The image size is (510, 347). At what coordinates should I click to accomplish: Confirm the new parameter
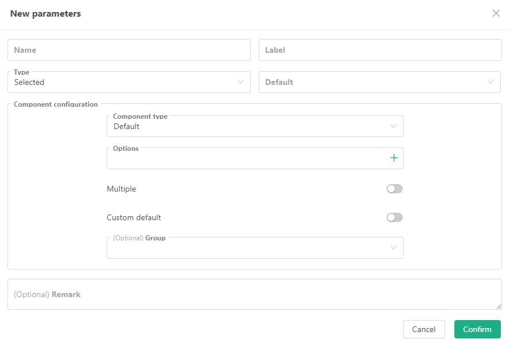click(477, 329)
